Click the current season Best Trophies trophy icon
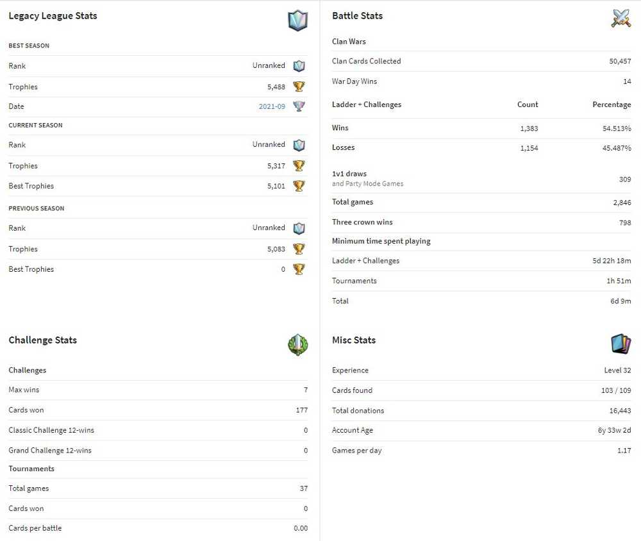Viewport: 641px width, 541px height. pyautogui.click(x=299, y=186)
